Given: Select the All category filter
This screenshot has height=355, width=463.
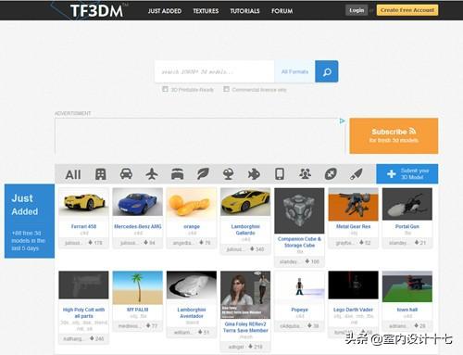Looking at the screenshot, I should [73, 174].
